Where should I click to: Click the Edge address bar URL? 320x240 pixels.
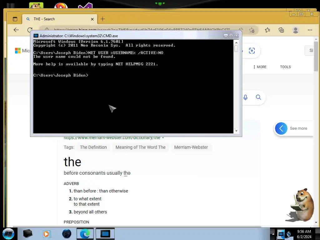pos(142,30)
